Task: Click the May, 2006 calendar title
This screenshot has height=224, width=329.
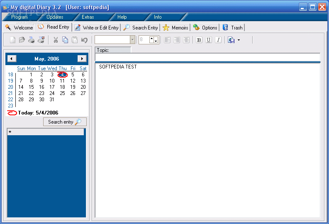Action: [47, 59]
